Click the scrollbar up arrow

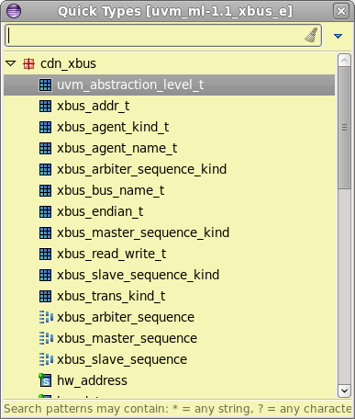(344, 61)
